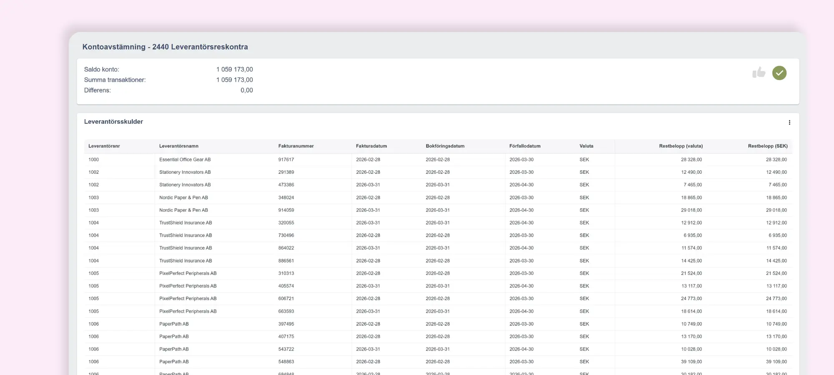Click invoice number 310313

(x=286, y=273)
